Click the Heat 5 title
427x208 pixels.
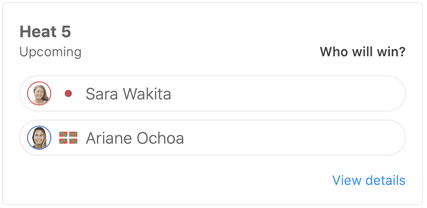(x=45, y=32)
